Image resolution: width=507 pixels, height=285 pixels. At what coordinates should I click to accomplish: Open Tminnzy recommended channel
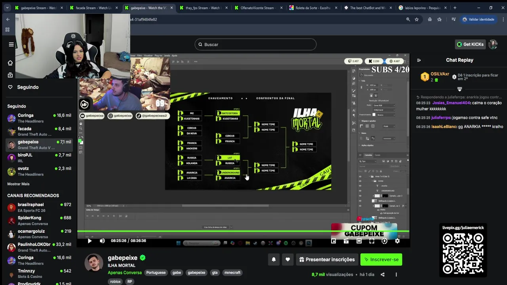(39, 274)
